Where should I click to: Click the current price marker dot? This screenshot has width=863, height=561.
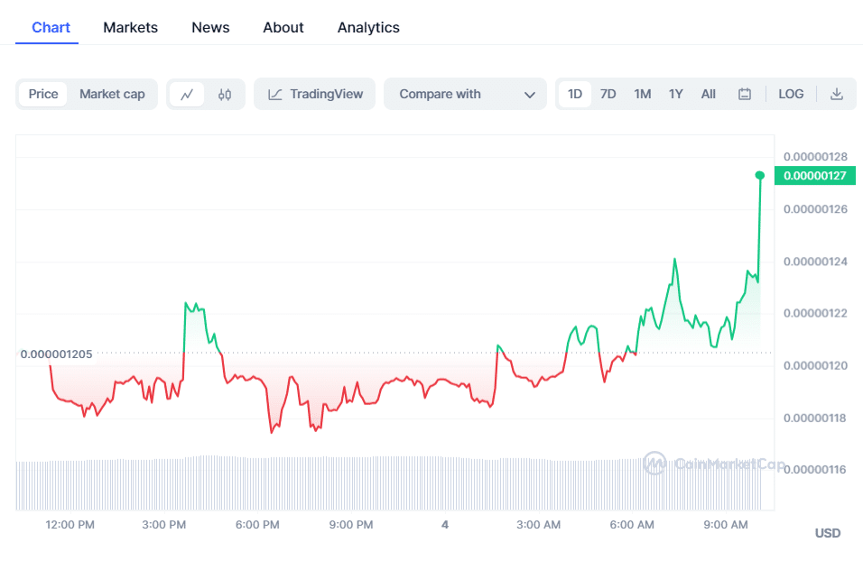[759, 176]
